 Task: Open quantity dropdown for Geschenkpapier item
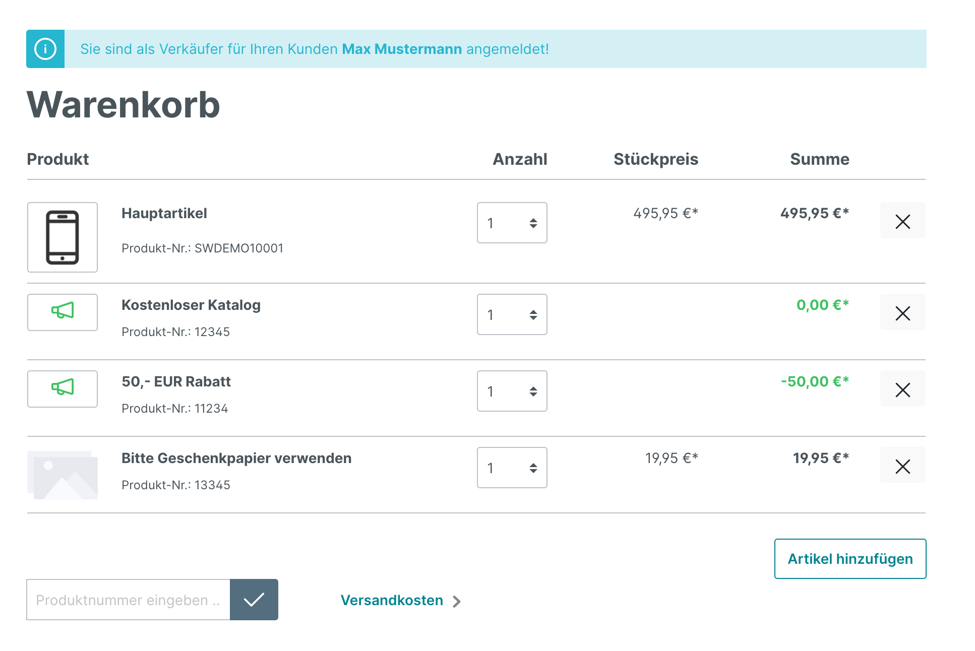pyautogui.click(x=512, y=468)
